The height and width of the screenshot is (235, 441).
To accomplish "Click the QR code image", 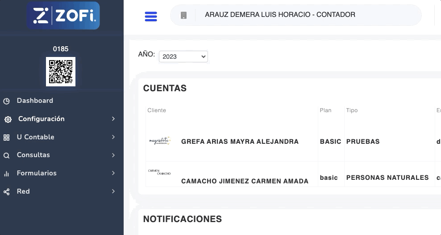I will (x=61, y=71).
